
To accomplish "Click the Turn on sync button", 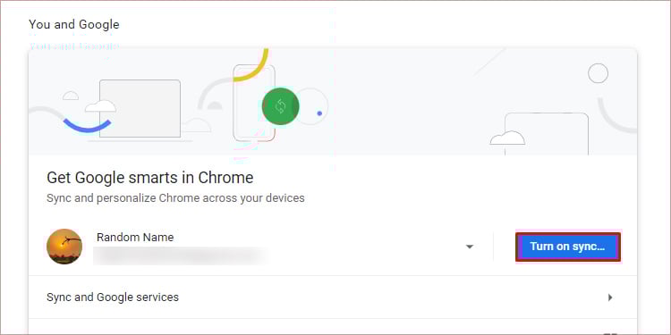I will click(567, 247).
